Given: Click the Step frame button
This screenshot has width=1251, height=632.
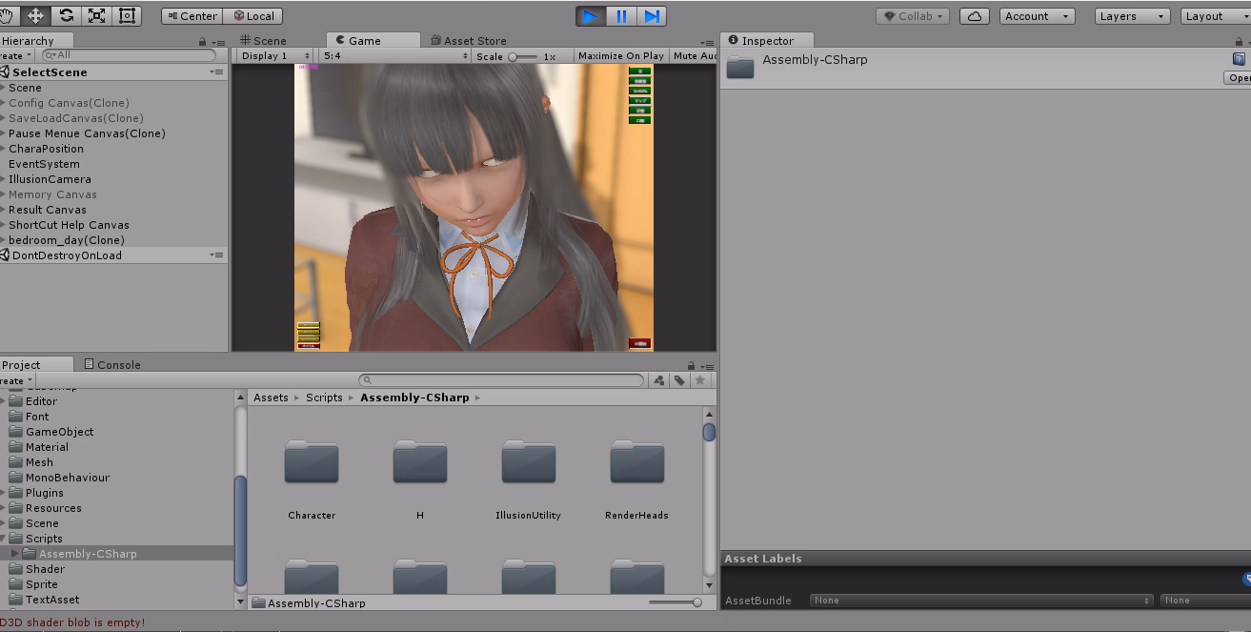Looking at the screenshot, I should click(652, 16).
